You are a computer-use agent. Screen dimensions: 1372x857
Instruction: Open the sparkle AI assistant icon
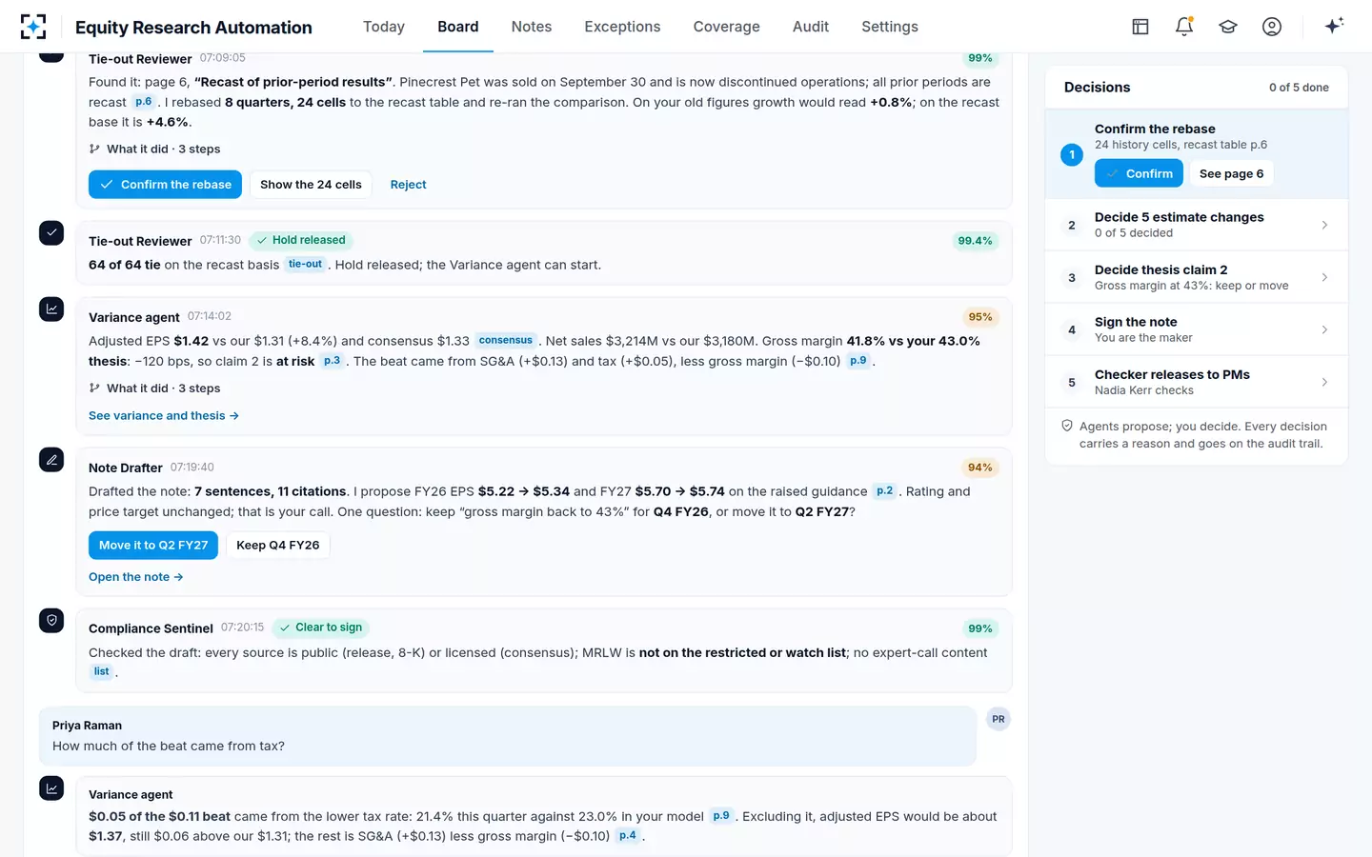coord(1334,26)
